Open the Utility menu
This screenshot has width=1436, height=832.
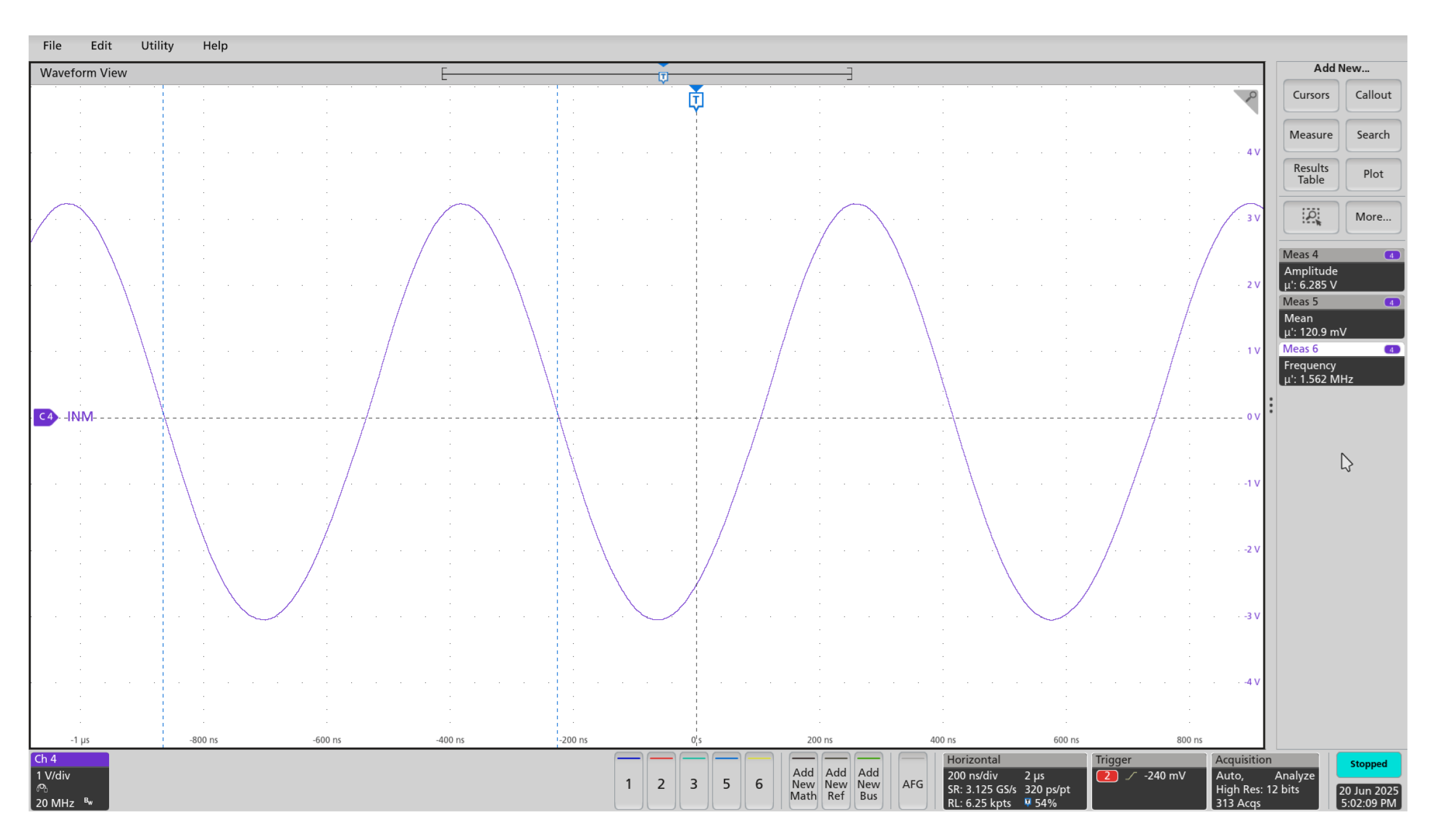[x=157, y=46]
